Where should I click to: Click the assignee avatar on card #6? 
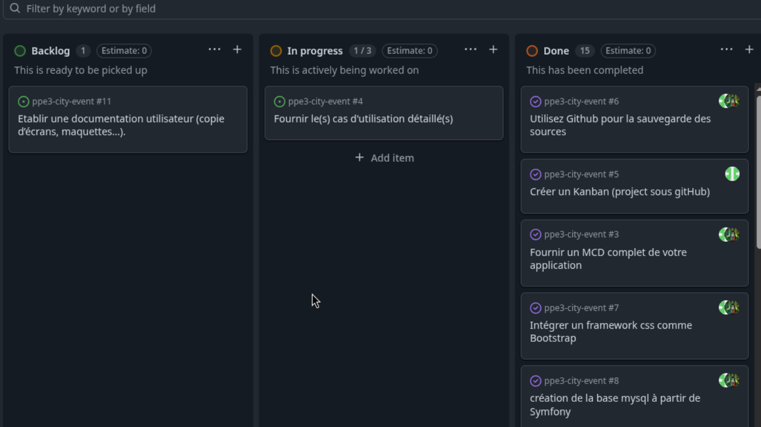click(728, 101)
